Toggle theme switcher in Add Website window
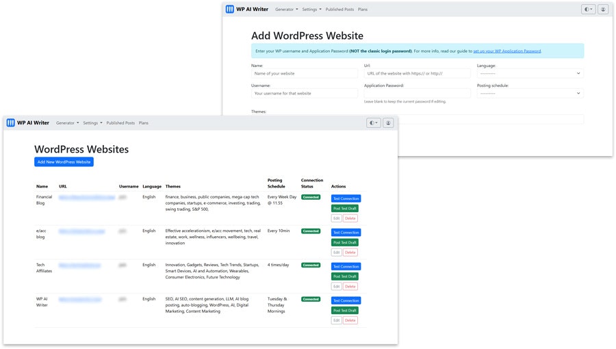 tap(588, 10)
